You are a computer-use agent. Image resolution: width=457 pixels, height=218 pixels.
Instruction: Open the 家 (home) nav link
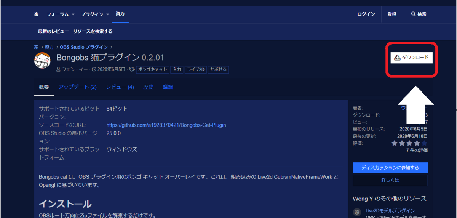[x=36, y=14]
